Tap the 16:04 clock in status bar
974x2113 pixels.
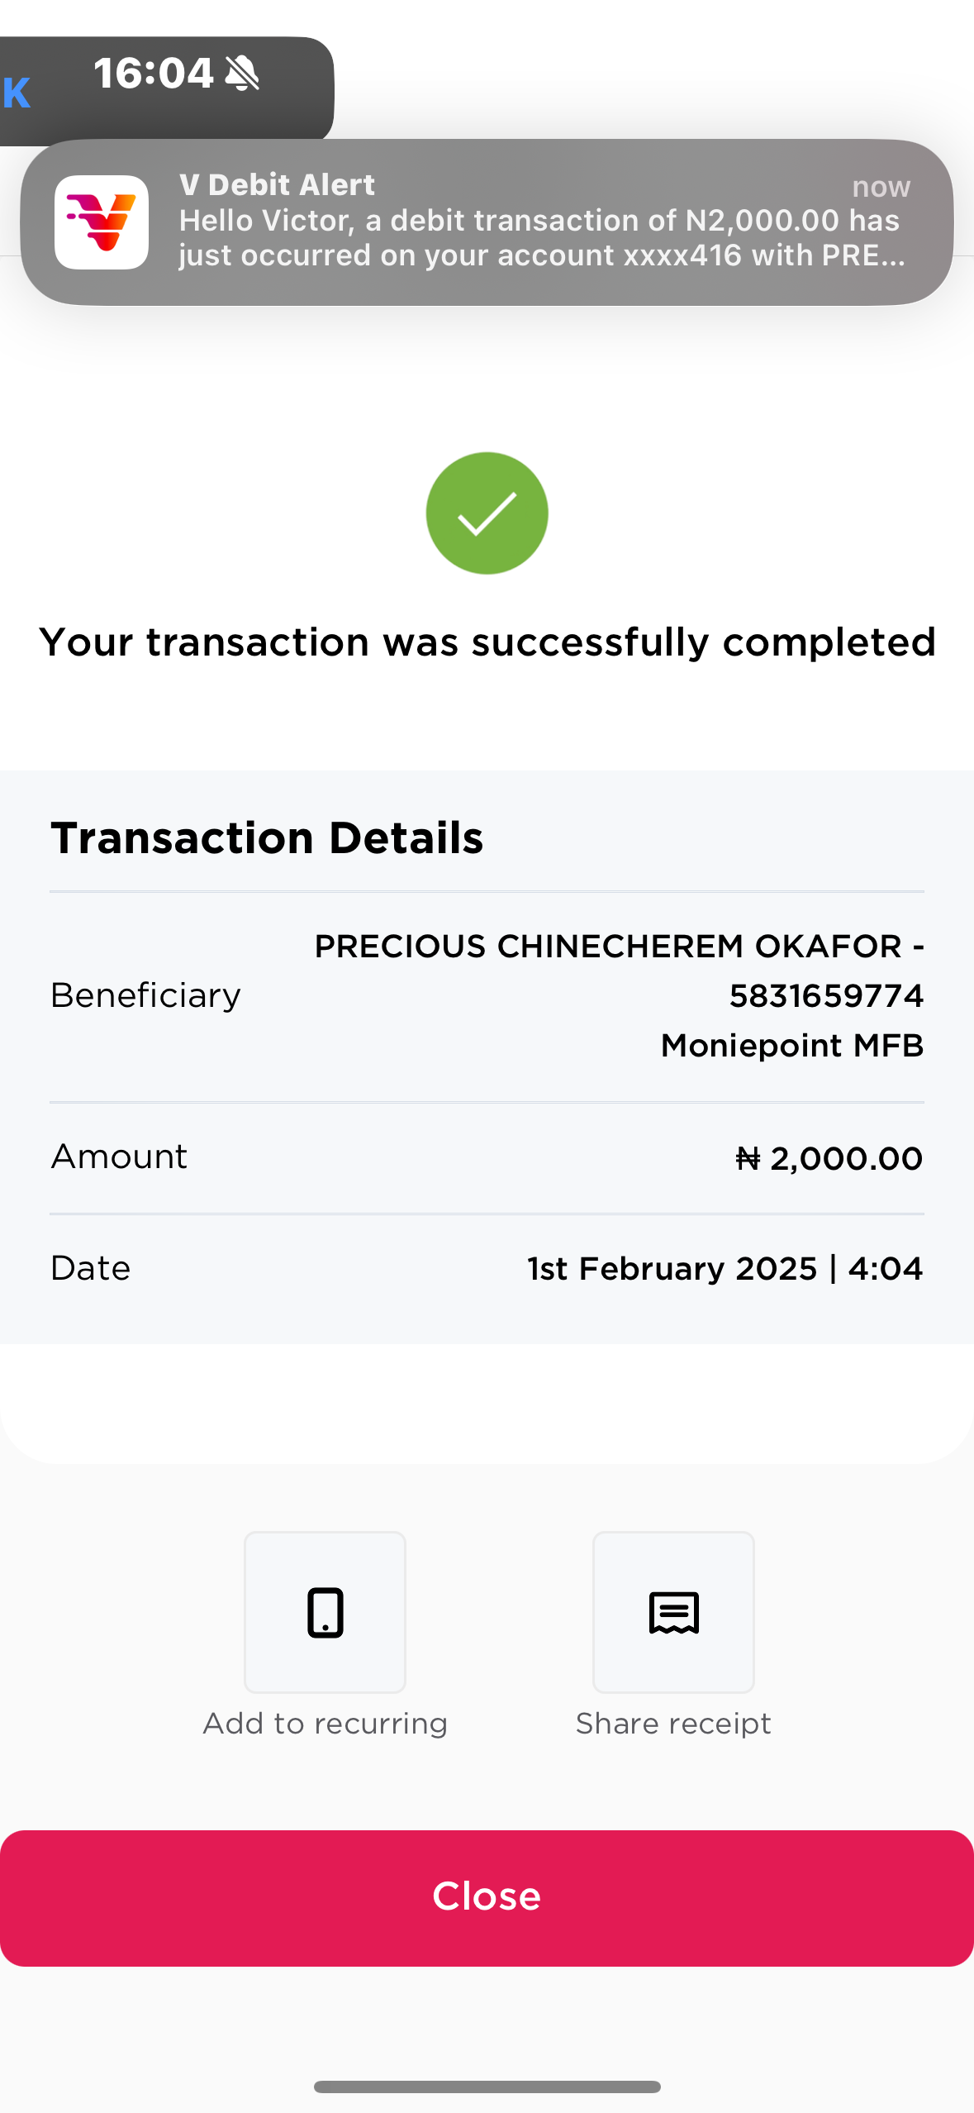(x=154, y=73)
